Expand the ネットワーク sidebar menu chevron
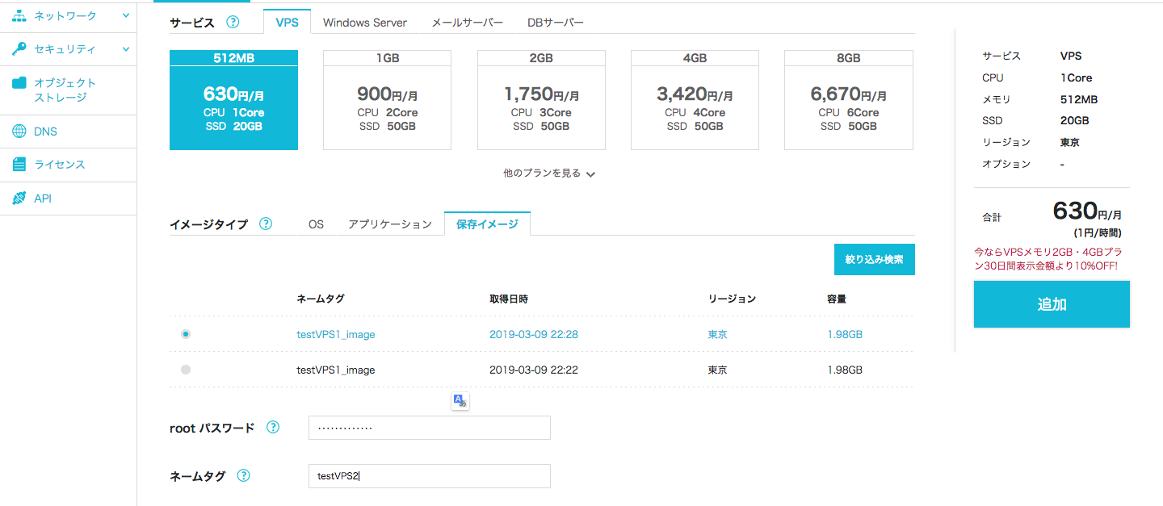 (126, 15)
